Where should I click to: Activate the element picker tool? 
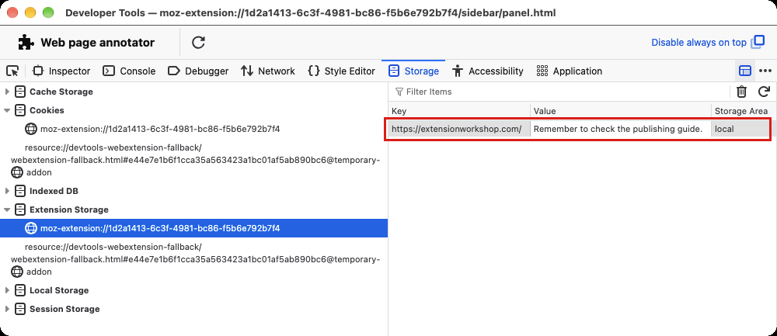(13, 71)
